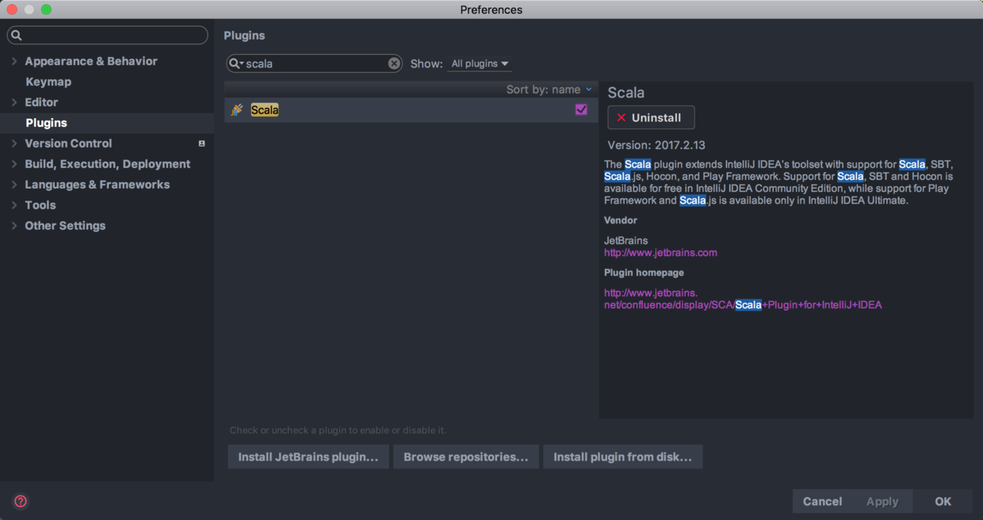The height and width of the screenshot is (520, 983).
Task: Select the Scala plugin row
Action: [x=411, y=110]
